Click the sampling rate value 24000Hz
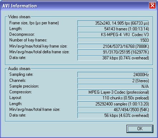This screenshot has height=138, width=158. (x=113, y=75)
